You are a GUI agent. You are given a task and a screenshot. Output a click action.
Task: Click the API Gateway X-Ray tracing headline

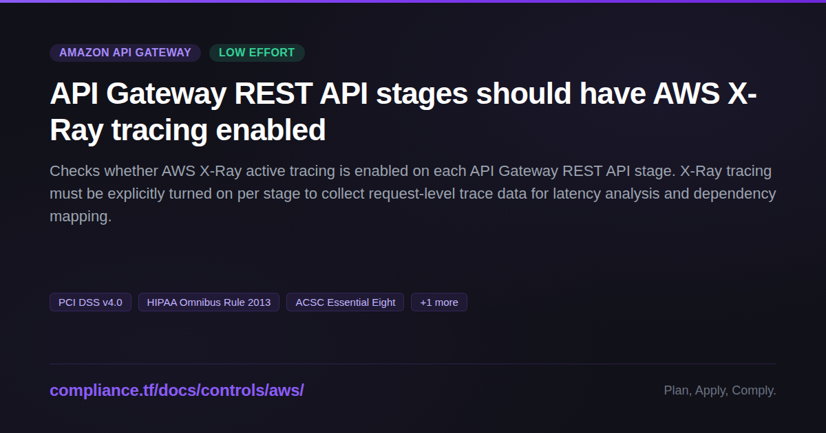(x=403, y=112)
